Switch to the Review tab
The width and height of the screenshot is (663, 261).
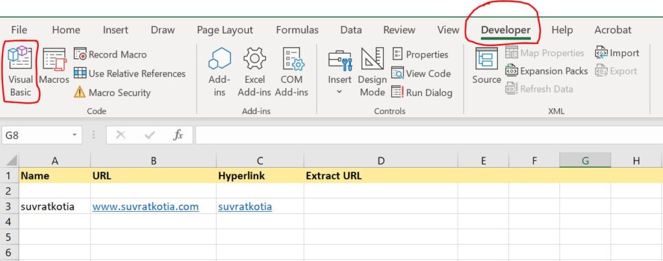point(399,30)
